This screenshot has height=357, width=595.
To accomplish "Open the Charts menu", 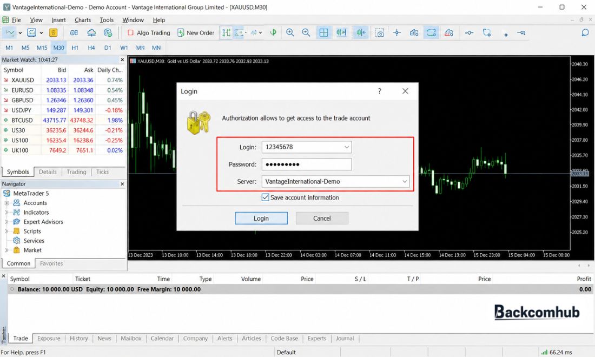I will [x=82, y=20].
